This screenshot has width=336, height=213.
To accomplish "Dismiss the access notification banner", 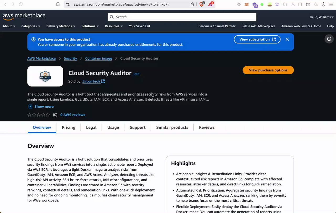I will (x=287, y=39).
